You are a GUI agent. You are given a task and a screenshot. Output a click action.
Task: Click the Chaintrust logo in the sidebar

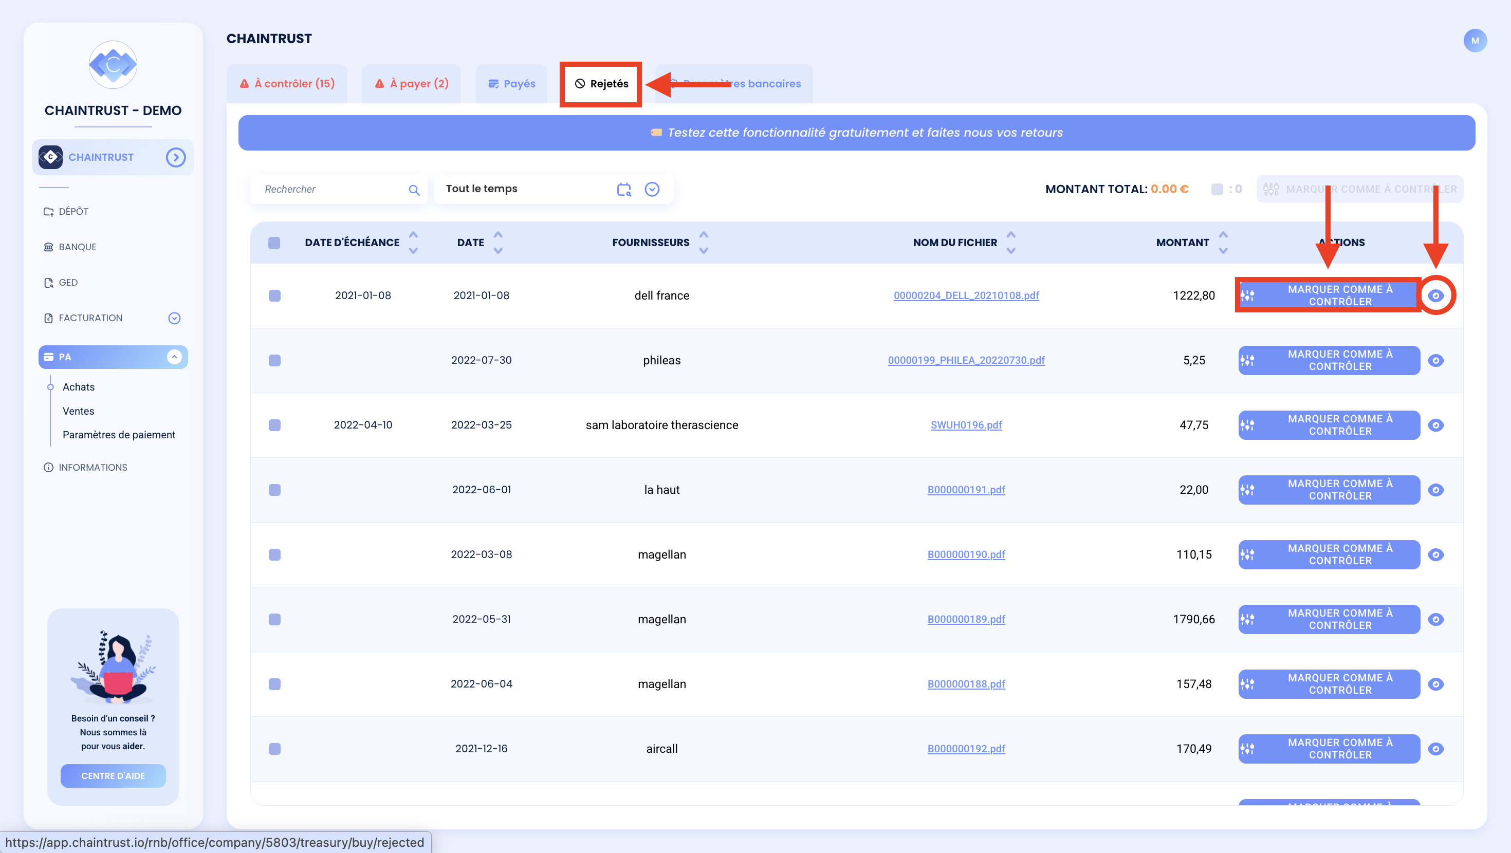pyautogui.click(x=113, y=65)
